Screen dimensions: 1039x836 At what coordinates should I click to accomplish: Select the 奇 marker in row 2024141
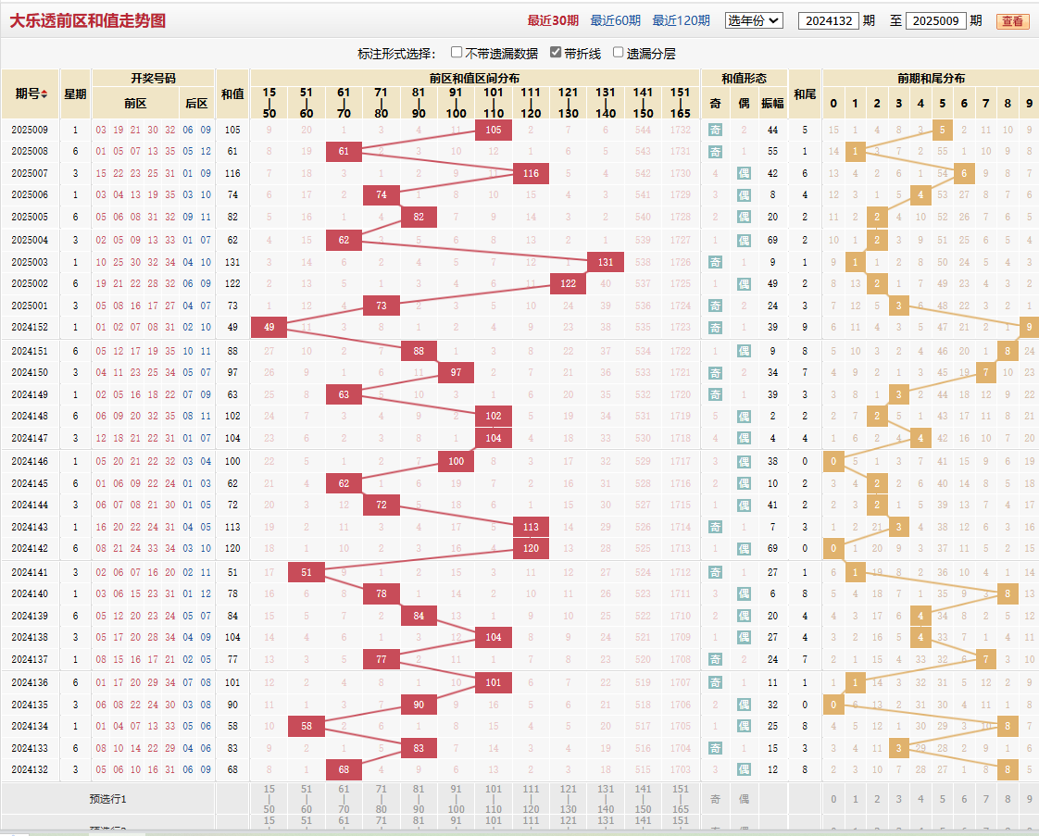coord(715,572)
